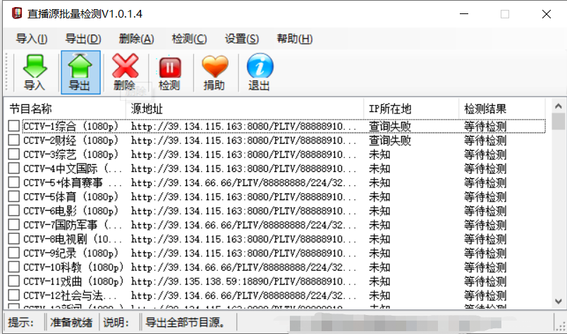This screenshot has height=334, width=567.
Task: Open the 导出(D) menu
Action: tap(83, 39)
